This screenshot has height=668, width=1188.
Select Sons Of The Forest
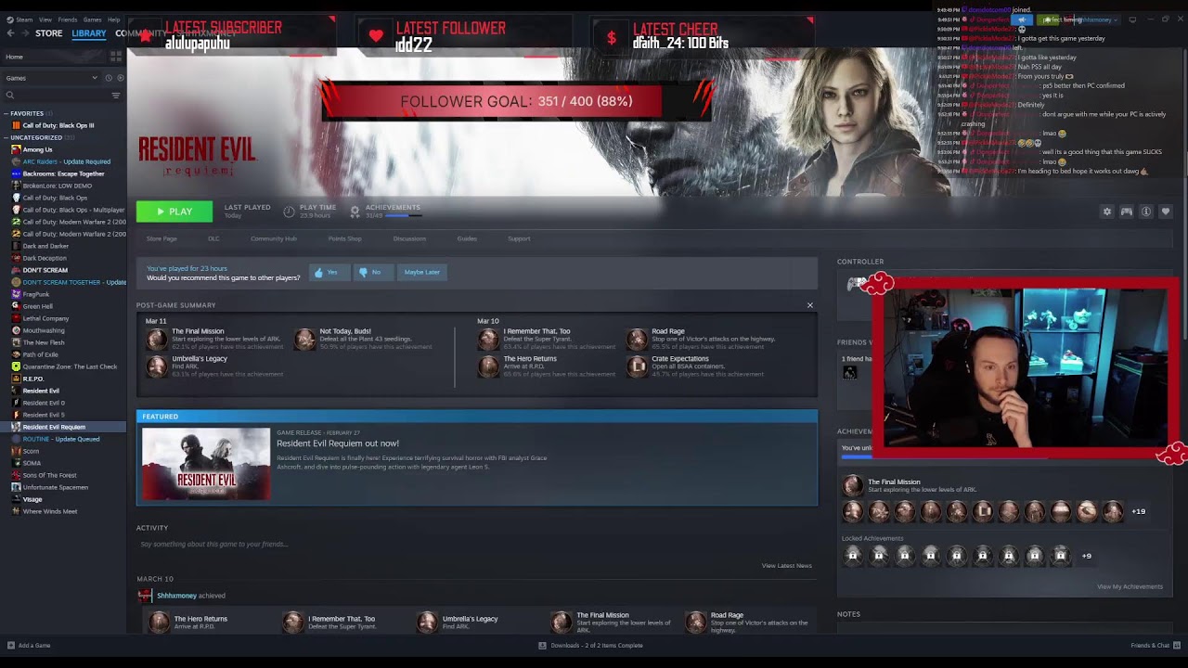(49, 475)
